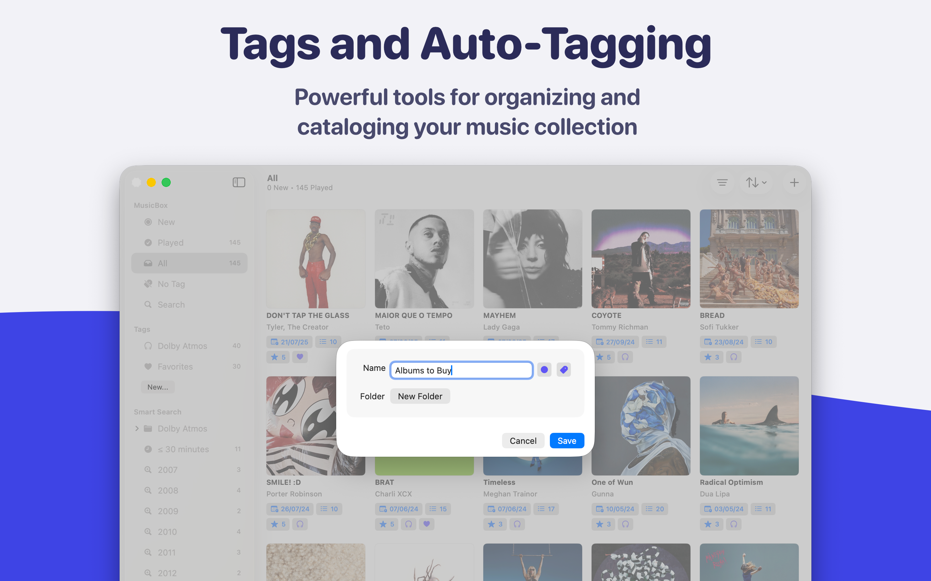The image size is (931, 581).
Task: Select the 2012 smart search
Action: [189, 573]
